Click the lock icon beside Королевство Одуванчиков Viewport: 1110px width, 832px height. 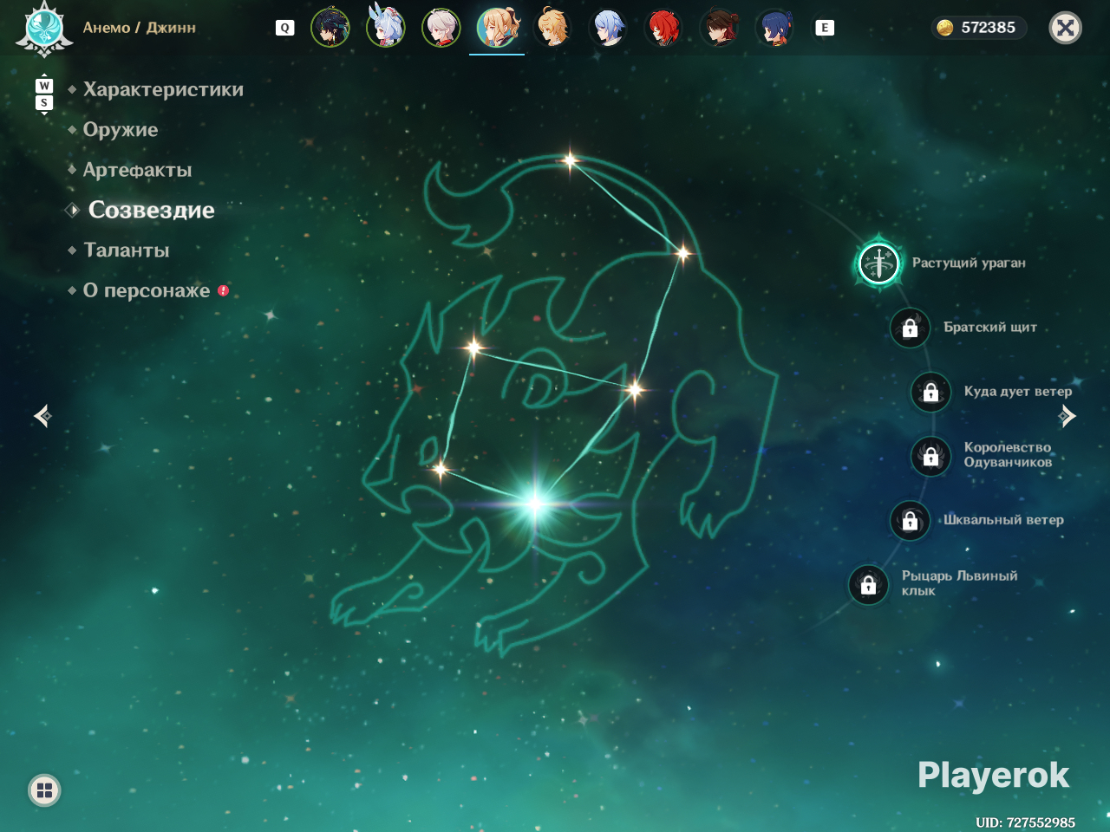(x=930, y=455)
